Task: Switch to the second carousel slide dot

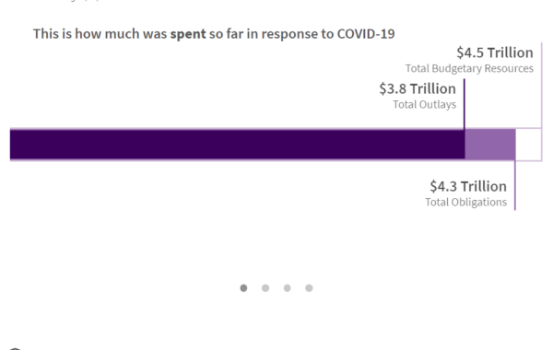Action: (265, 288)
